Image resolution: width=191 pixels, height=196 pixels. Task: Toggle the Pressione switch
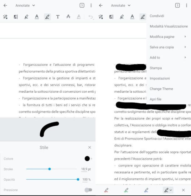click(x=88, y=190)
